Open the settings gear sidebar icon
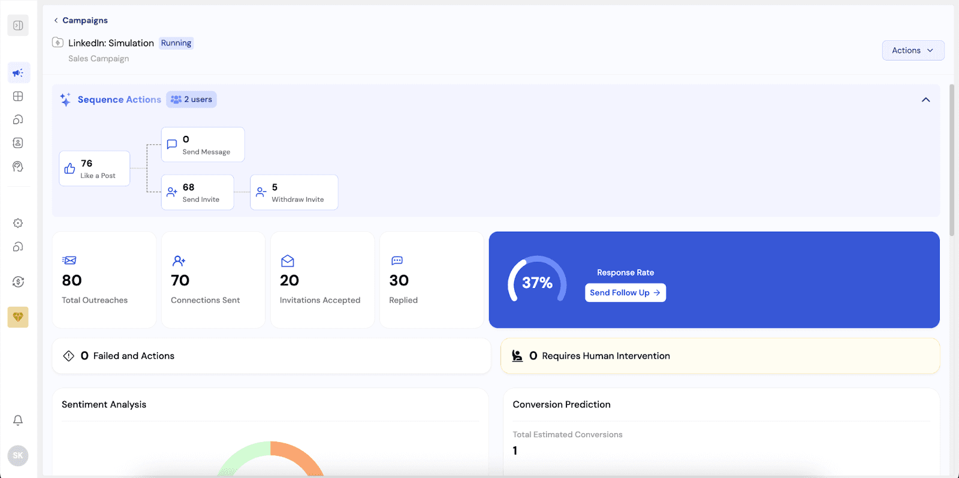Screen dimensions: 959x478 pyautogui.click(x=18, y=223)
